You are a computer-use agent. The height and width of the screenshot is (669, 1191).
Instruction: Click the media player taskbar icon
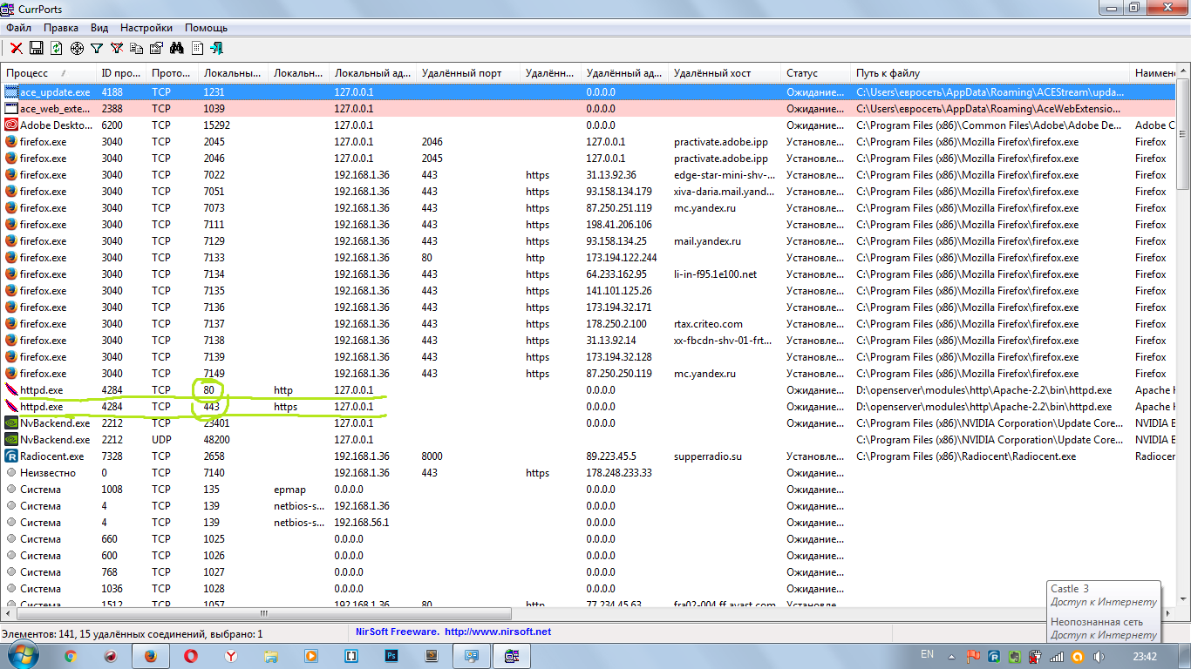coord(311,656)
